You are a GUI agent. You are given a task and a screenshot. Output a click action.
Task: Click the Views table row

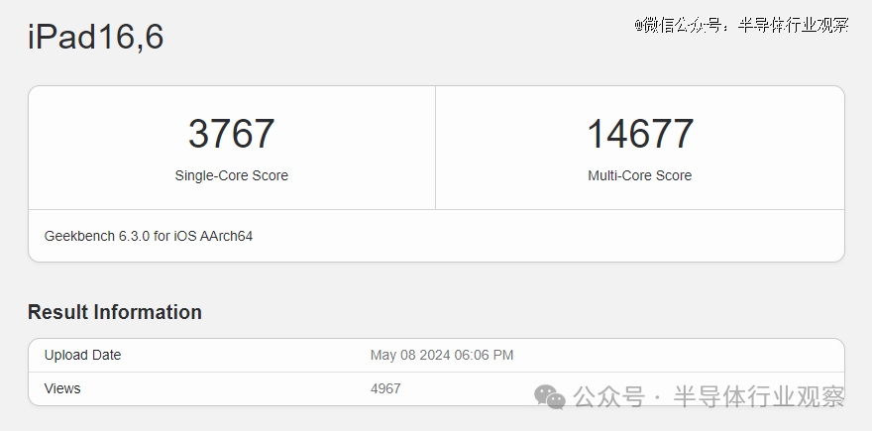(437, 388)
